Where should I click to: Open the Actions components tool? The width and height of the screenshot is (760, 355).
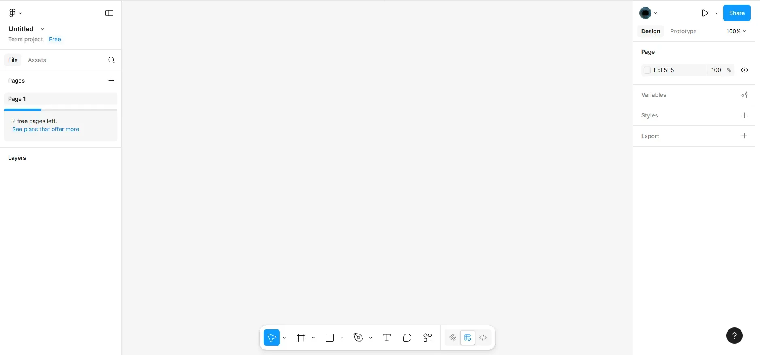coord(428,338)
